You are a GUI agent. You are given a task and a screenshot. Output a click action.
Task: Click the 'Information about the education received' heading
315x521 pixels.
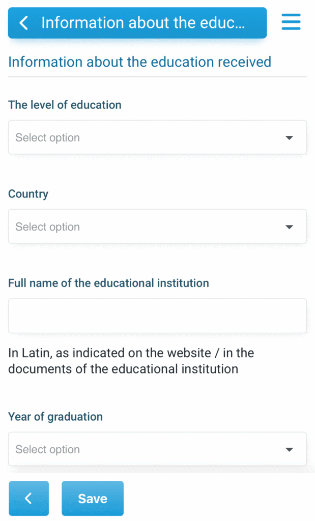[x=139, y=62]
